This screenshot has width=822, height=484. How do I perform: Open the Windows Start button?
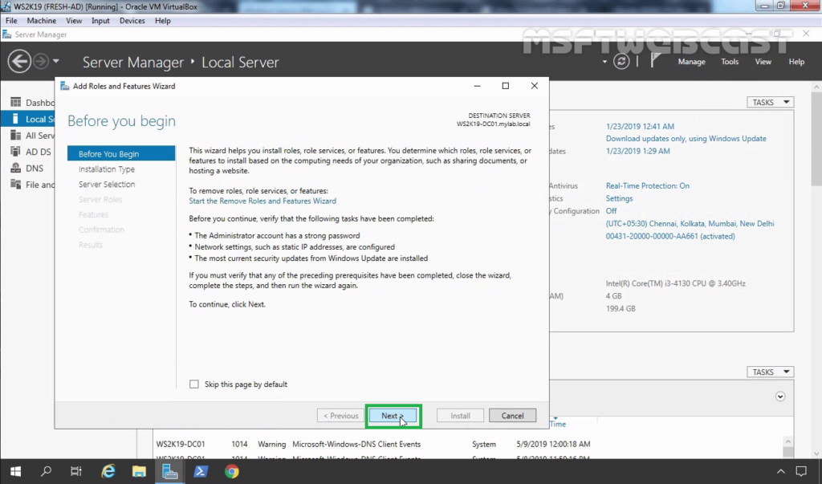pyautogui.click(x=15, y=471)
